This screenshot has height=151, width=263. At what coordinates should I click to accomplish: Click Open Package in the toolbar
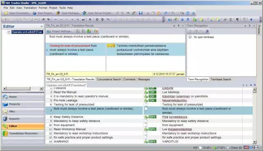coord(68,13)
